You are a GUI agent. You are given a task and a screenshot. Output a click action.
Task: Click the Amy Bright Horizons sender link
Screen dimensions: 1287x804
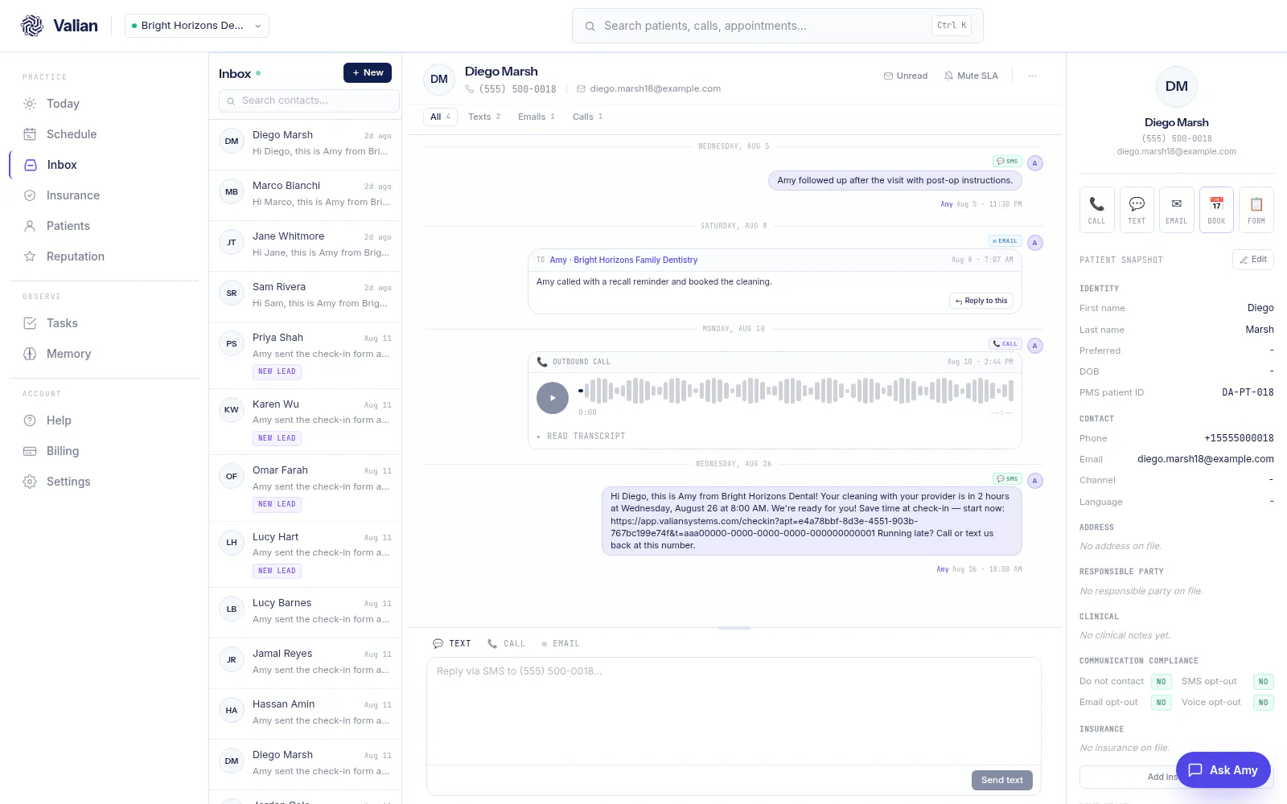(623, 260)
